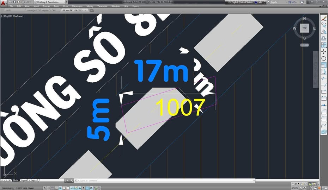Click the Plot printer icon in Quick Access toolbar
This screenshot has width=328, height=190.
pos(23,2)
